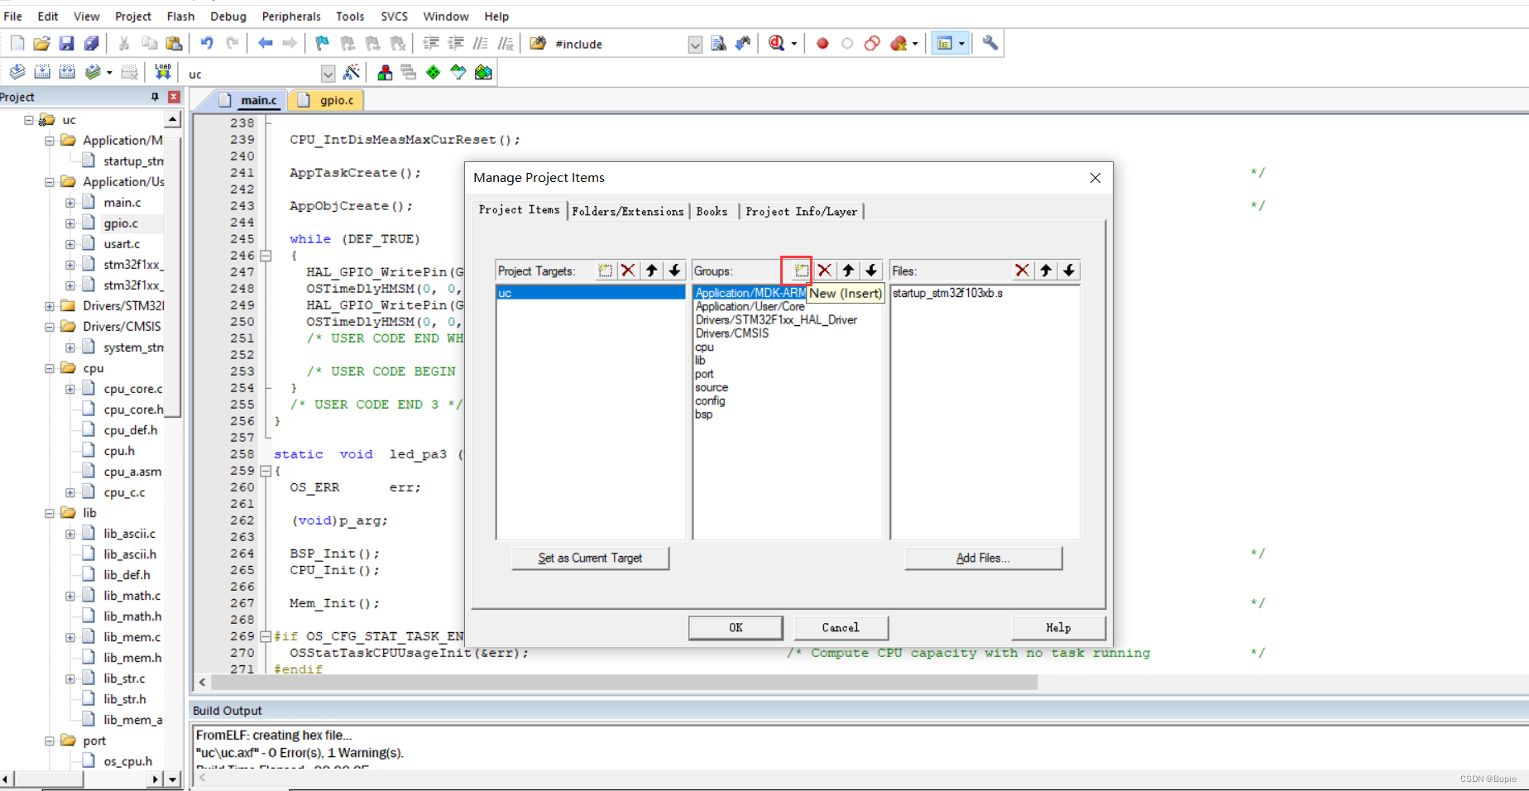Click the Add Files... button

[983, 558]
